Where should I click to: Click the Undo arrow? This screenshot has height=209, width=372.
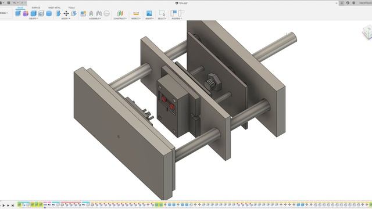(15, 3)
